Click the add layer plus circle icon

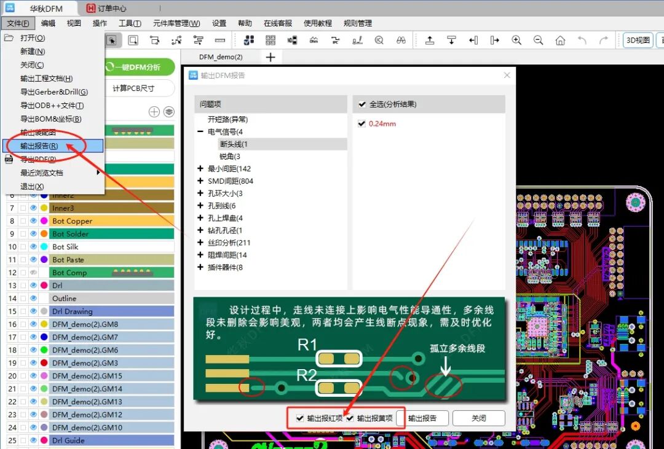tap(154, 112)
